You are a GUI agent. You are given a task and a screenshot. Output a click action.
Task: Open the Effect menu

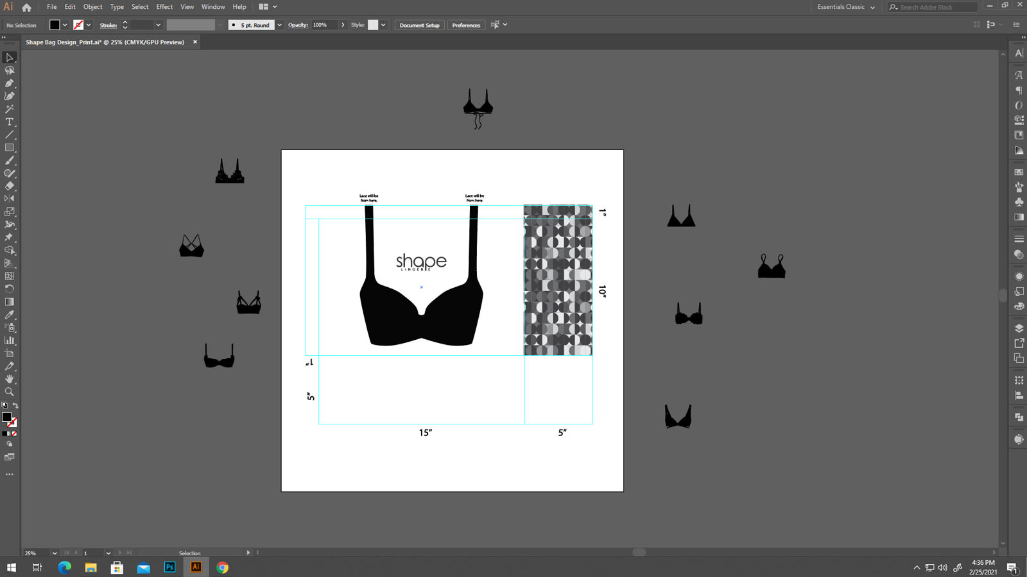164,7
